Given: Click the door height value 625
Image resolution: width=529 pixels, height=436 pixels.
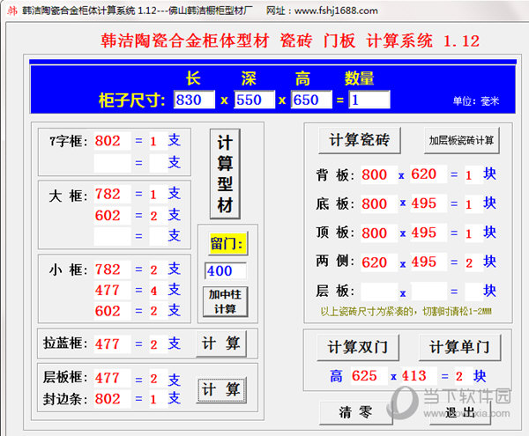Looking at the screenshot, I should pos(369,376).
